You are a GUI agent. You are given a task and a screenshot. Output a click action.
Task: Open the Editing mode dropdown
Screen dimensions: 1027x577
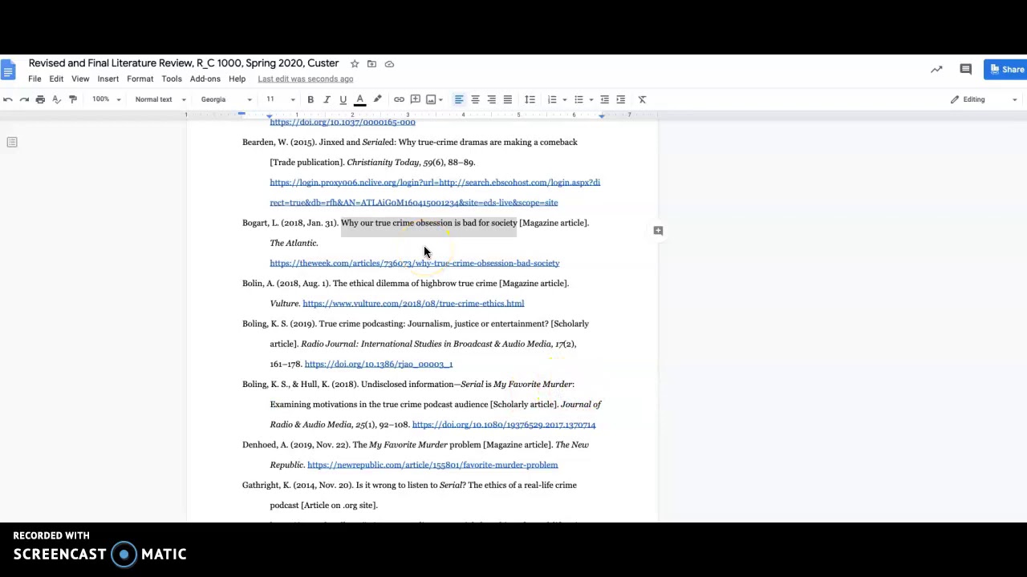click(984, 99)
